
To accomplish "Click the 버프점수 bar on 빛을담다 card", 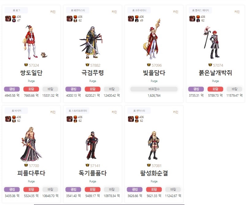I will 154,89.
